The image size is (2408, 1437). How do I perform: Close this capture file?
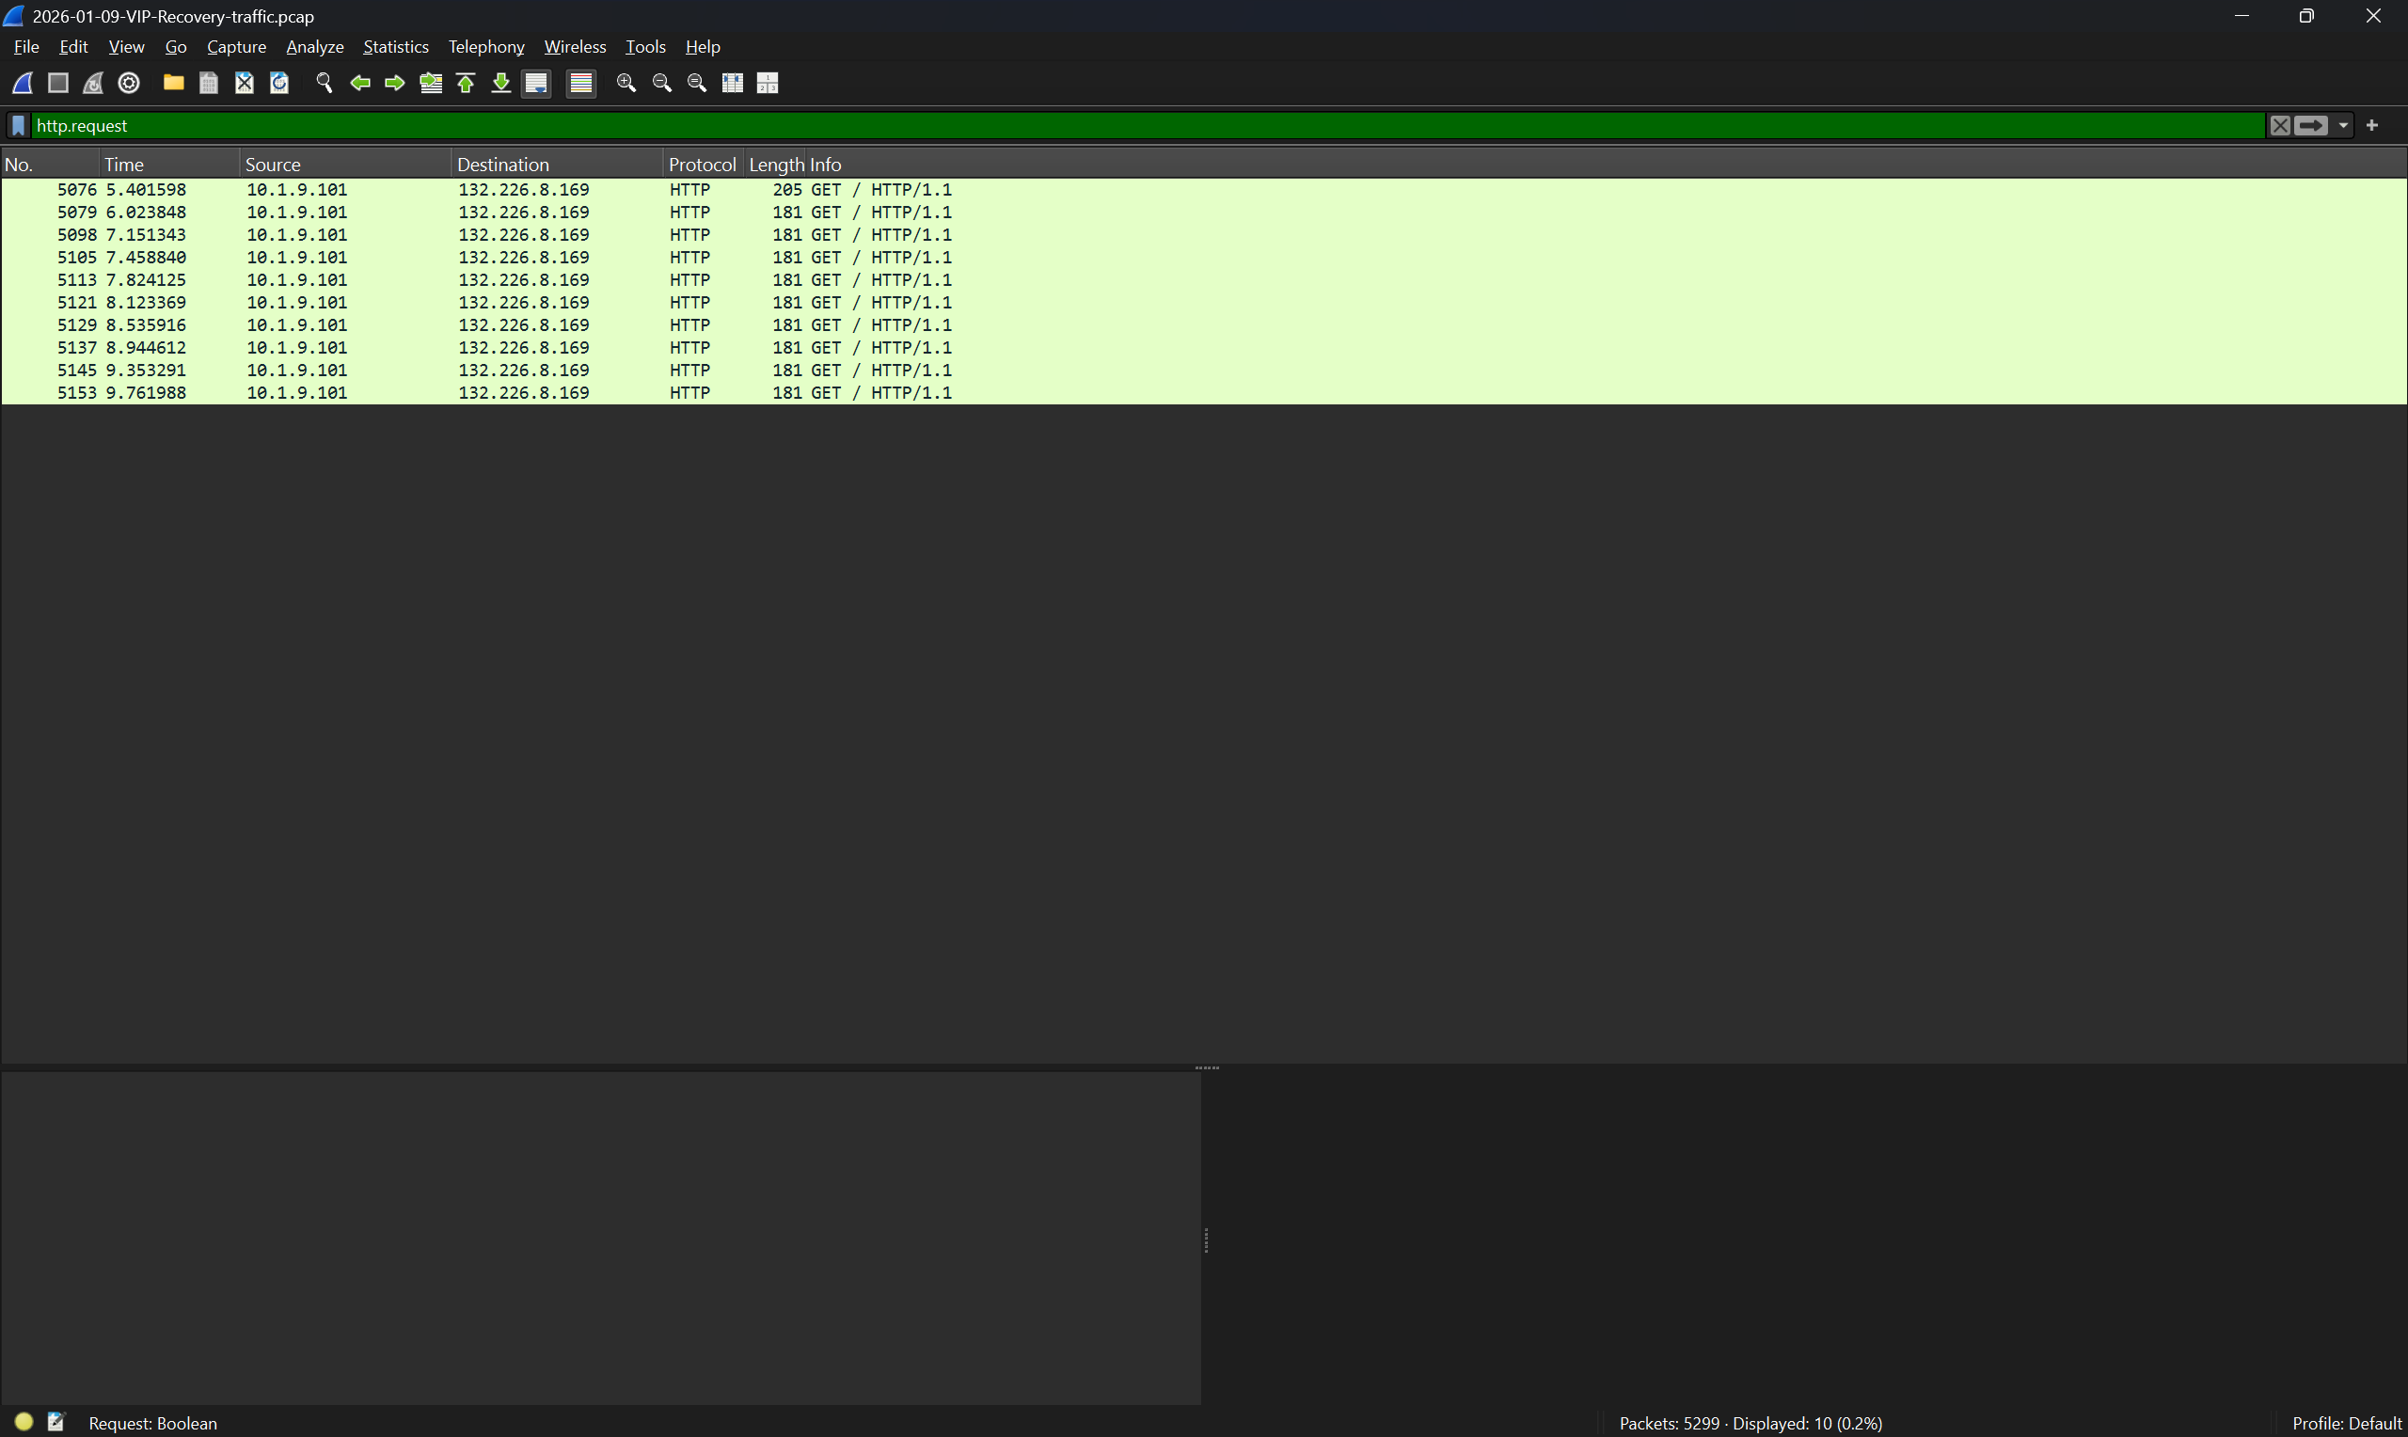coord(244,84)
